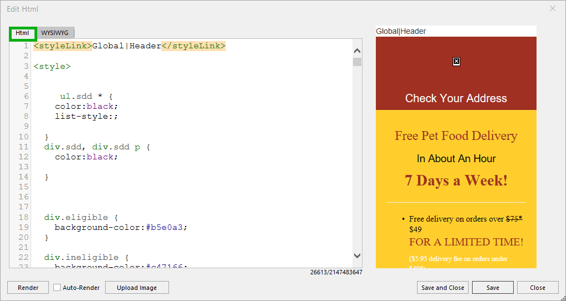
Task: Click 'FOR A LIMITED TIME!' preview text
Action: [466, 242]
